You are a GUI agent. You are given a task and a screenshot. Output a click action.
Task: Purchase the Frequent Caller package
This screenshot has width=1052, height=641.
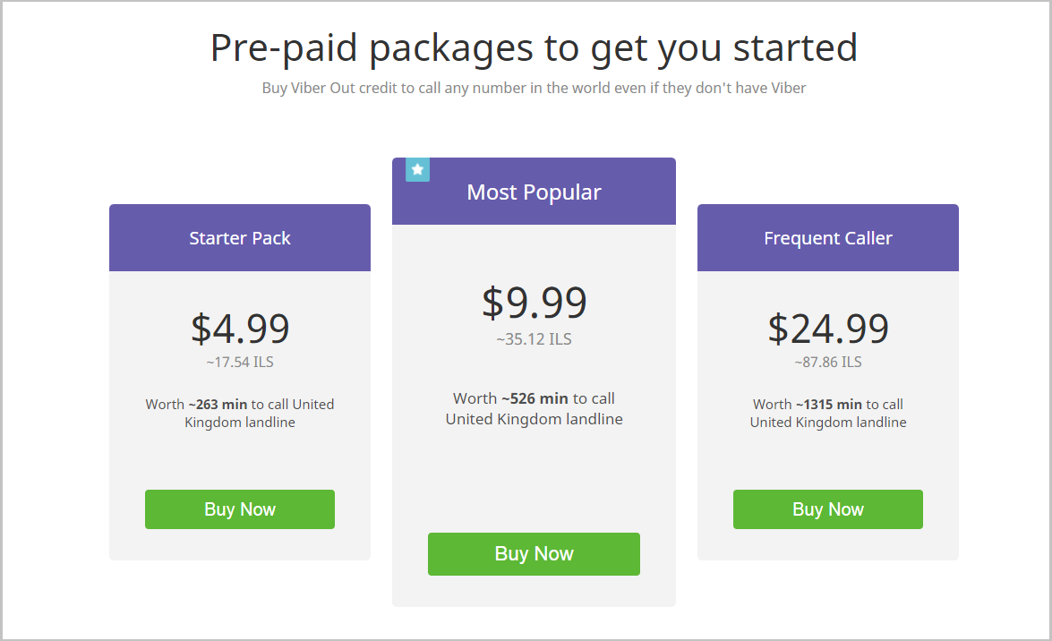pyautogui.click(x=827, y=509)
